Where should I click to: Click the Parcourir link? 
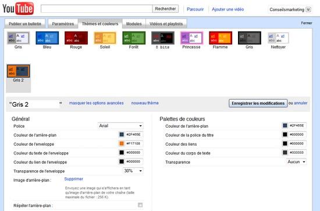[195, 9]
